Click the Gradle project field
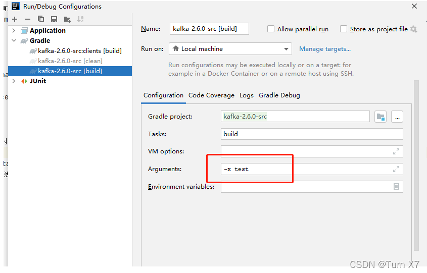427x273 pixels. 295,117
